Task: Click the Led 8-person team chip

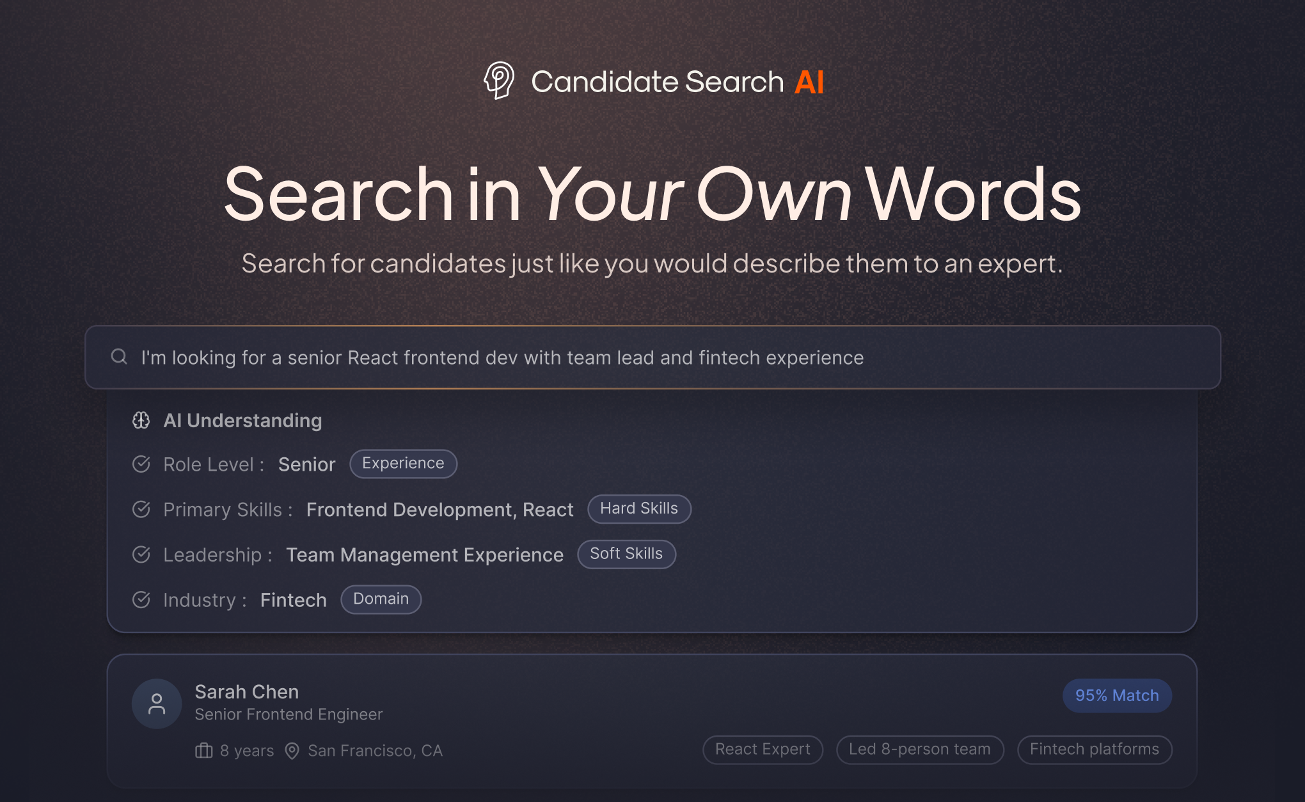Action: pos(919,750)
